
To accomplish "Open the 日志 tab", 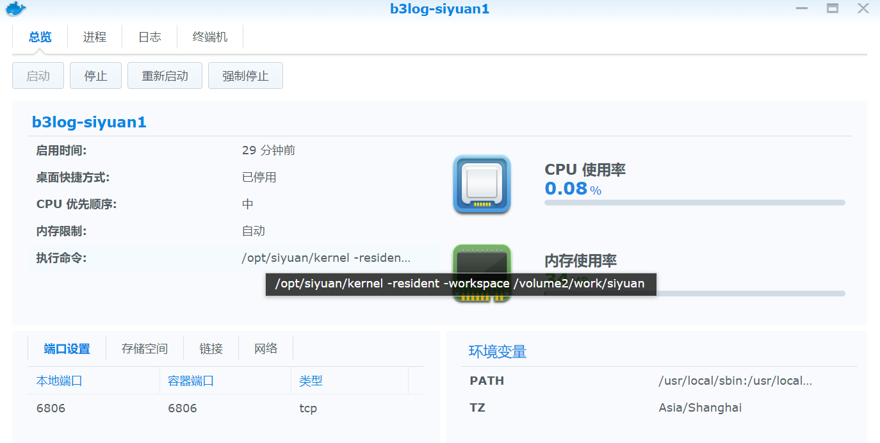I will [x=149, y=37].
